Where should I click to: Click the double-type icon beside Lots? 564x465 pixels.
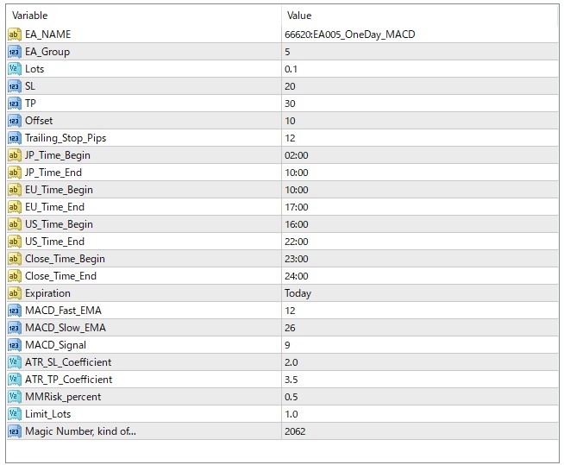pyautogui.click(x=14, y=69)
